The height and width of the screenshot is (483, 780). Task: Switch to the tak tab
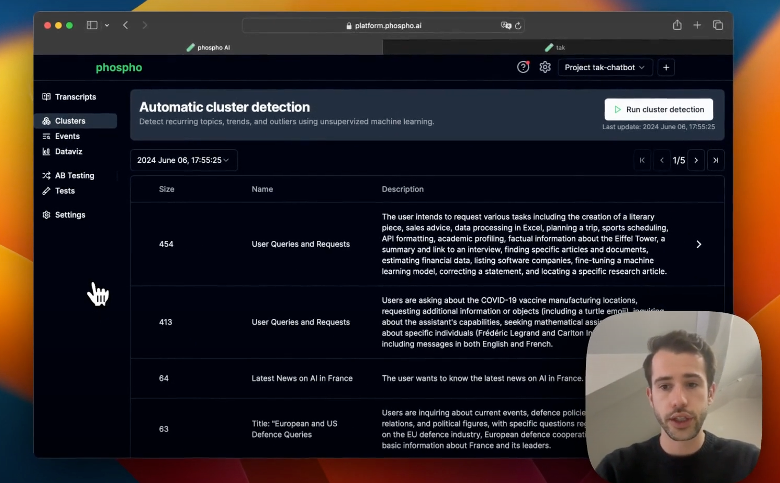[558, 47]
